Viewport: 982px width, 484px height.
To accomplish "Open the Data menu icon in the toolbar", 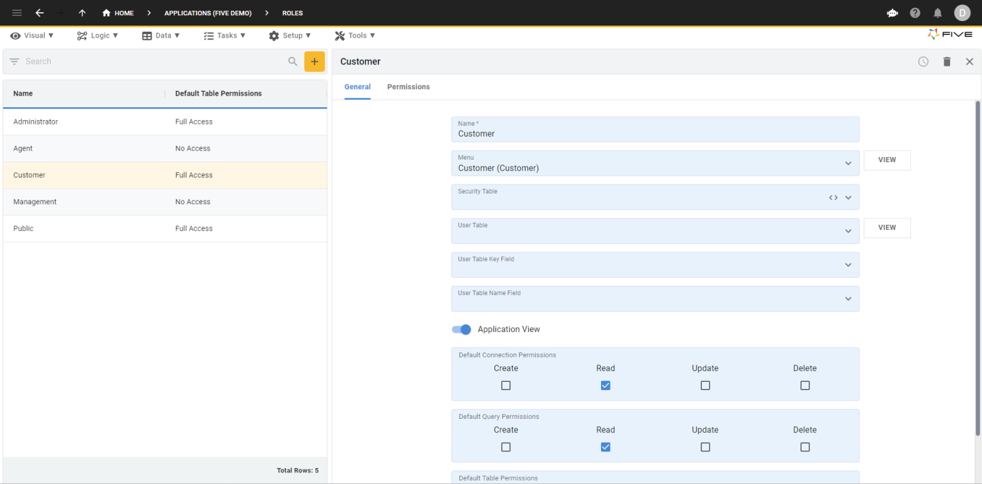I will click(147, 35).
